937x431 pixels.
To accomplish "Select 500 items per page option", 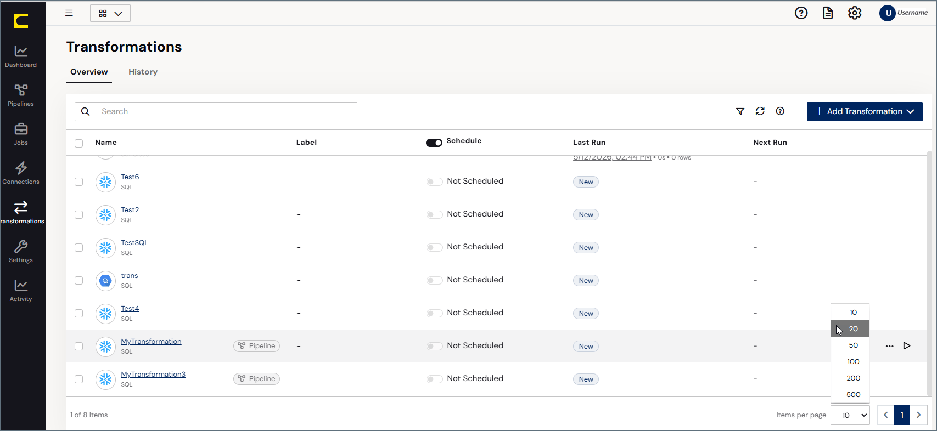I will (x=850, y=394).
